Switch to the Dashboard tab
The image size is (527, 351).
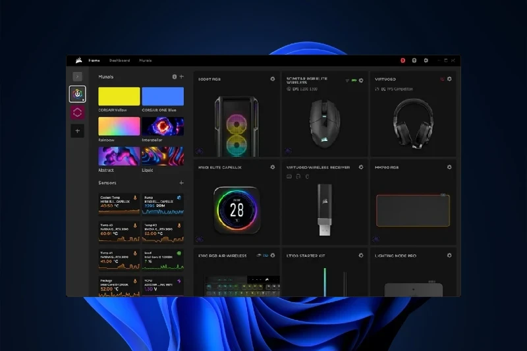(120, 61)
